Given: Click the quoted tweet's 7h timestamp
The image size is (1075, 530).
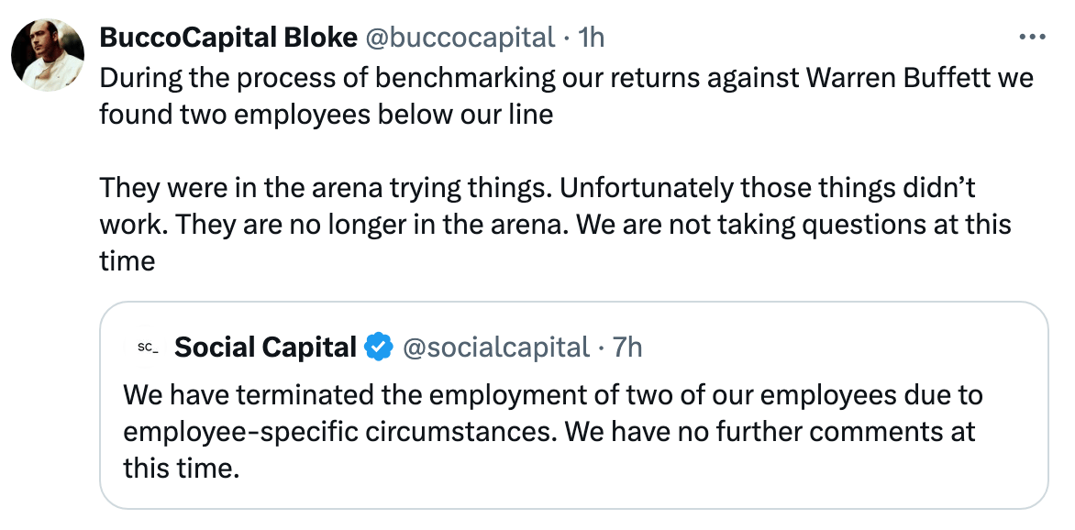Looking at the screenshot, I should [x=626, y=348].
